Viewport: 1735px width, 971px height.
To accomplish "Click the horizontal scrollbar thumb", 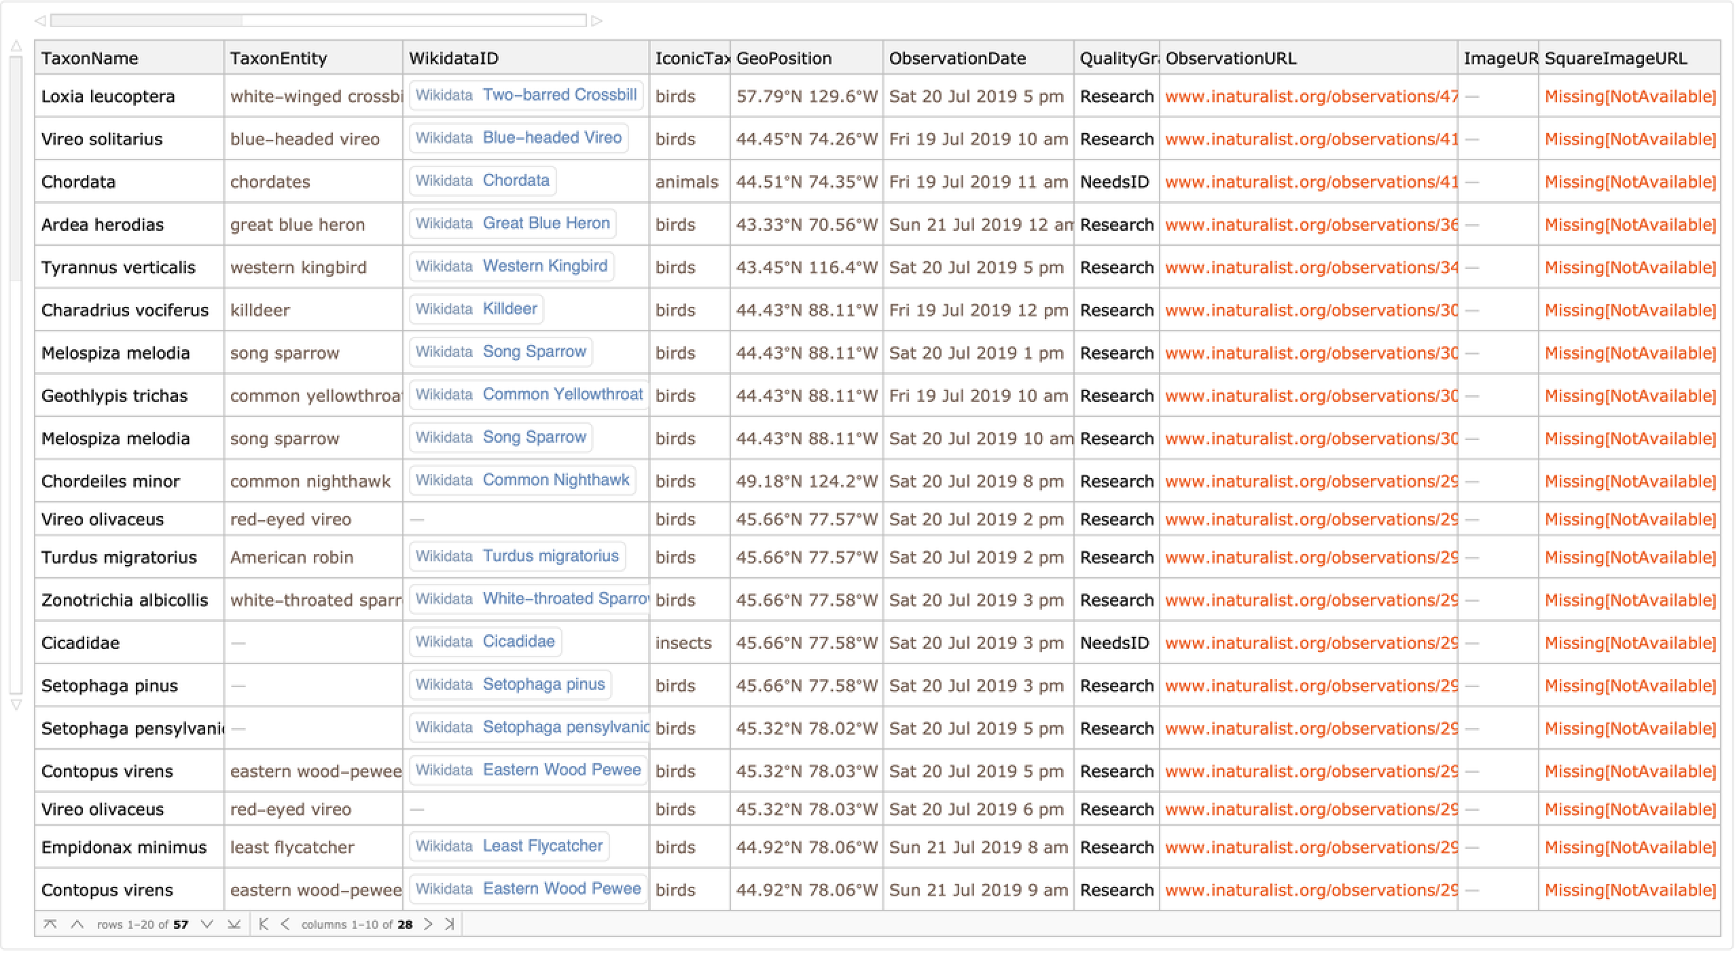I will click(147, 21).
